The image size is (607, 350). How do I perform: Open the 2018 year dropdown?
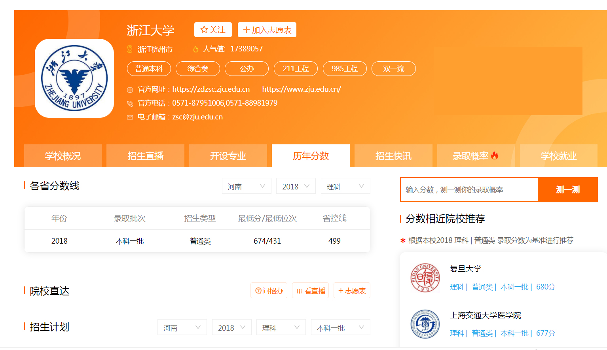(x=296, y=185)
